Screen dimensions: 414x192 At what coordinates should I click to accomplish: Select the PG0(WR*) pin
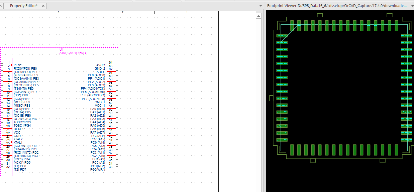point(98,170)
